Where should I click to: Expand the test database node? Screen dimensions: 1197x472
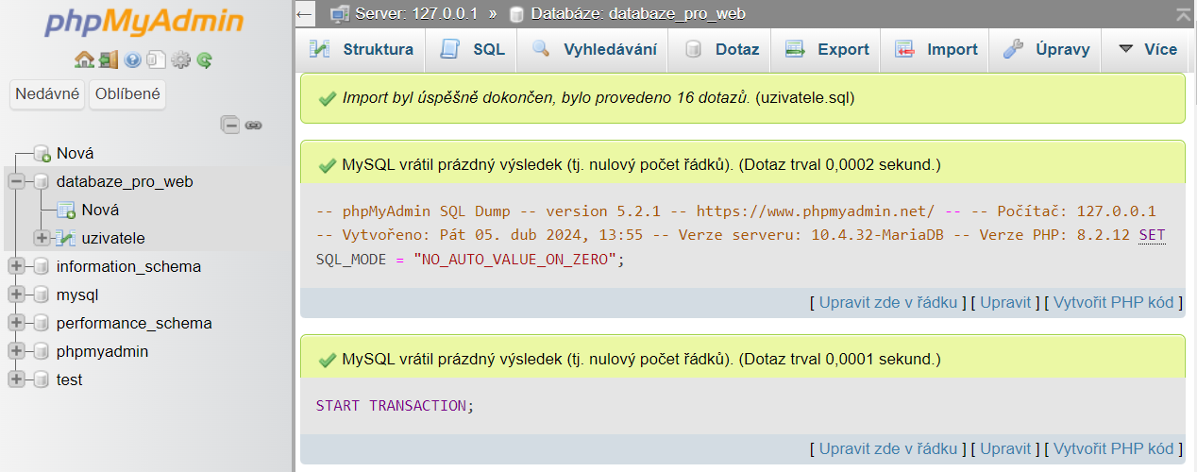16,379
